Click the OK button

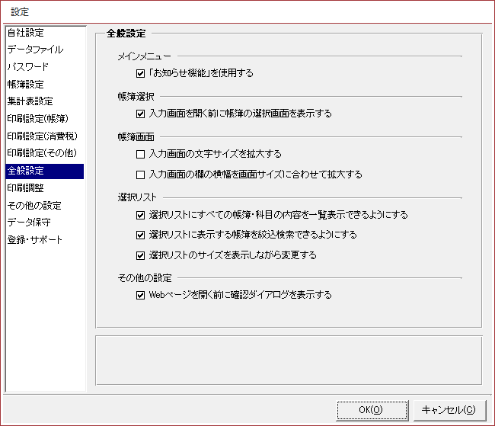(372, 409)
